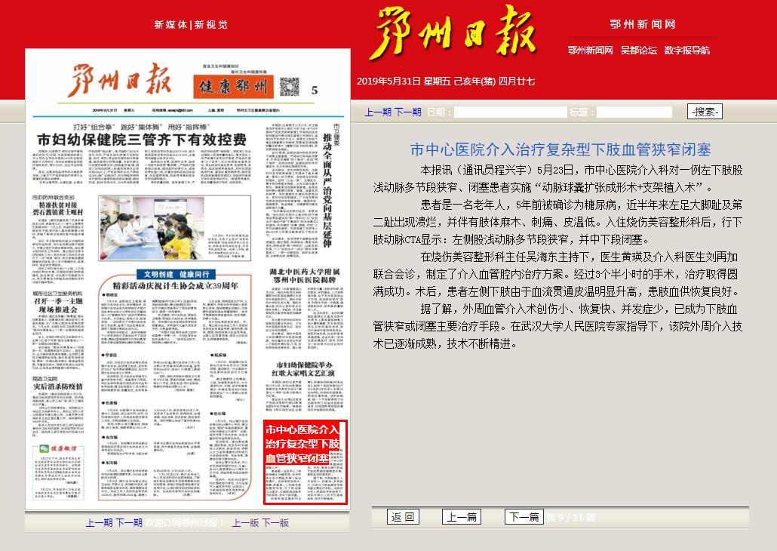The image size is (777, 551).
Task: Click the QR code on newspaper page
Action: click(x=290, y=87)
